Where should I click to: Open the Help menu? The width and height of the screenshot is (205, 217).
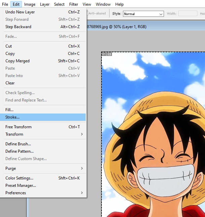(x=119, y=4)
